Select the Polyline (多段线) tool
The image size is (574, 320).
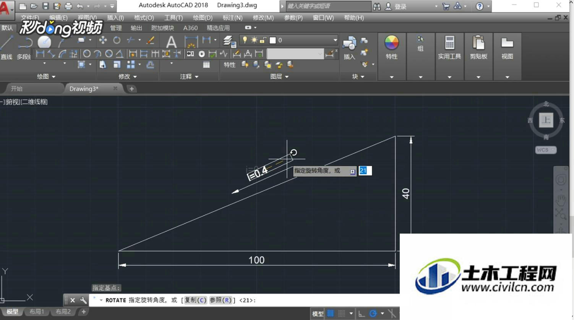click(x=24, y=48)
